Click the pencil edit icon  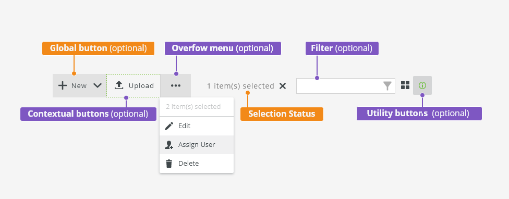(x=169, y=126)
